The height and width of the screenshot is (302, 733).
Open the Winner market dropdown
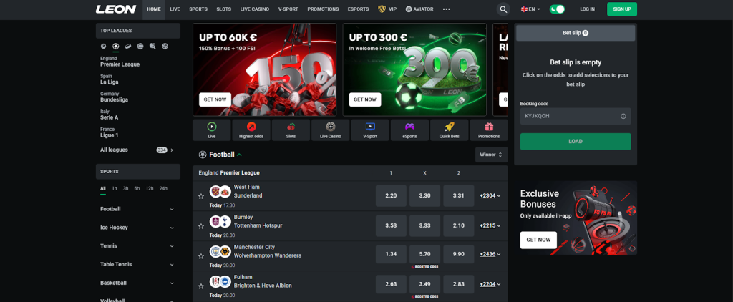(491, 155)
